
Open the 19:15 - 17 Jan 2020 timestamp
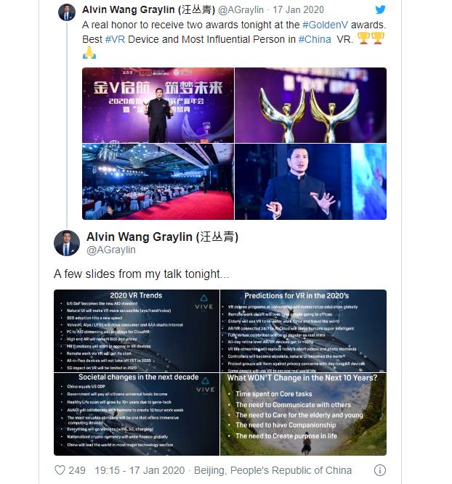[140, 470]
